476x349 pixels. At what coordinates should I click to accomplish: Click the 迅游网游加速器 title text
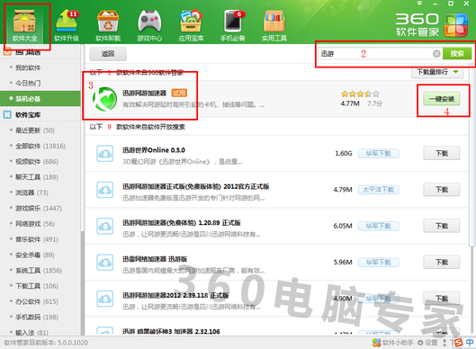145,93
